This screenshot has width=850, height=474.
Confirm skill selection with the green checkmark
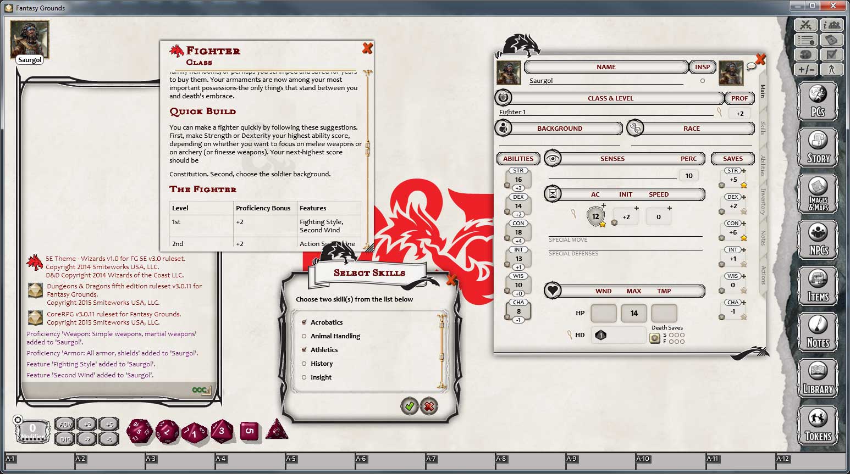click(409, 407)
